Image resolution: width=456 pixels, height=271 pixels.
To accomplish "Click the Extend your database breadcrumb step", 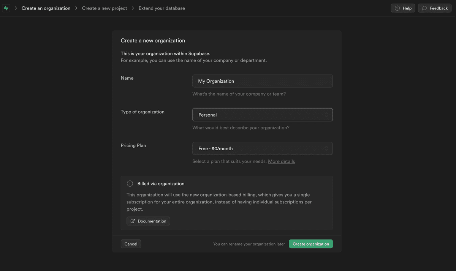I will tap(161, 8).
